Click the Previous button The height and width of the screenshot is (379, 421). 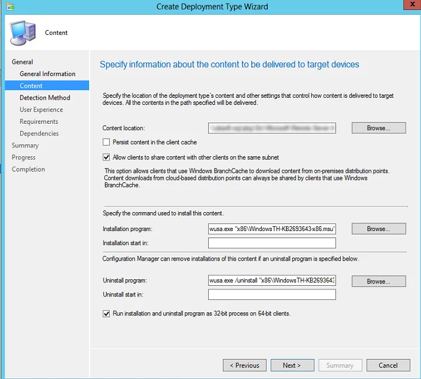(245, 365)
